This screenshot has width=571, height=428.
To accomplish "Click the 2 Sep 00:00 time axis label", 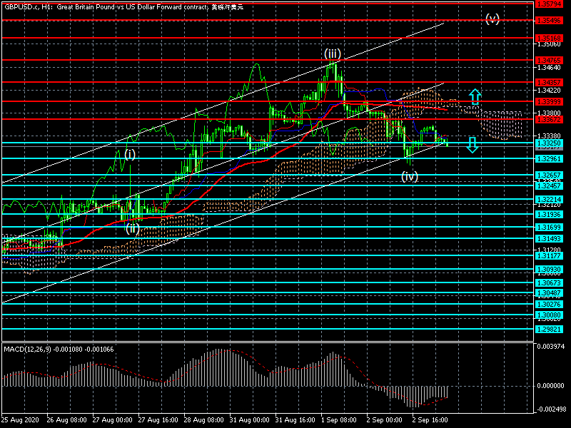I will tap(385, 420).
